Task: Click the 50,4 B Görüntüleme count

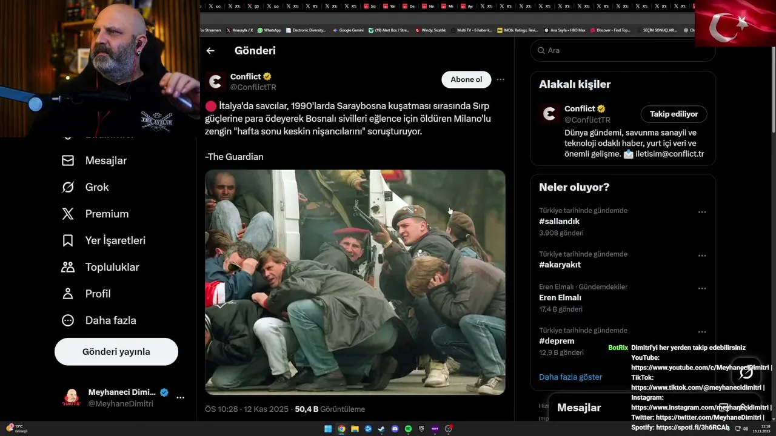Action: [330, 409]
